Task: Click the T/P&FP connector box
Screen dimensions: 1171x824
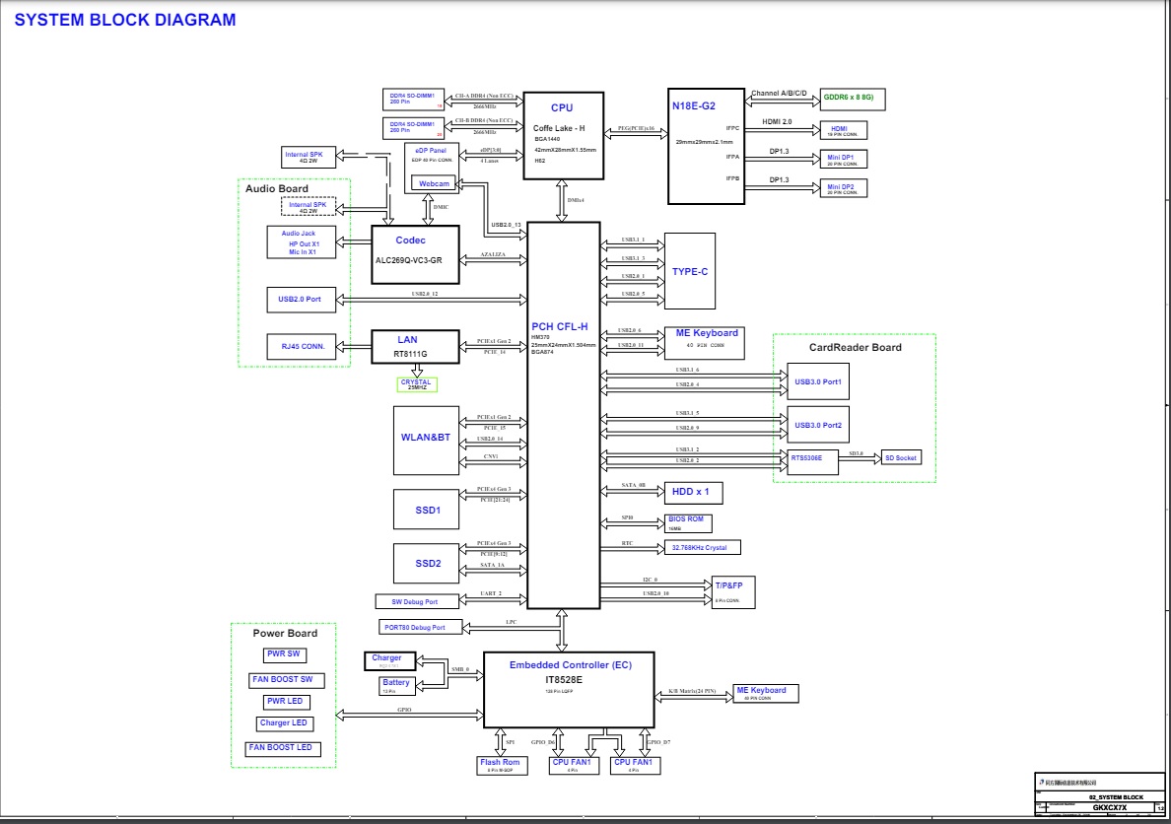Action: tap(733, 592)
